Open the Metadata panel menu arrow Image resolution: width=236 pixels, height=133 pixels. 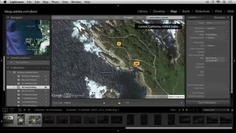(x=228, y=17)
